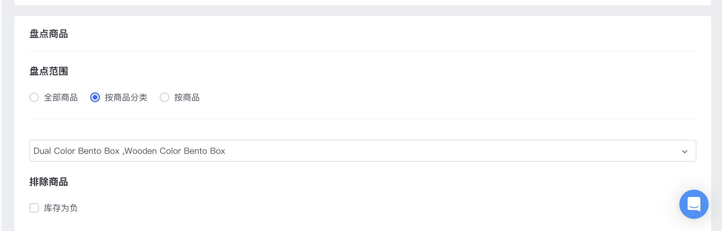This screenshot has height=231, width=722.
Task: Choose the 按商品分类 radio circle
Action: (x=95, y=97)
